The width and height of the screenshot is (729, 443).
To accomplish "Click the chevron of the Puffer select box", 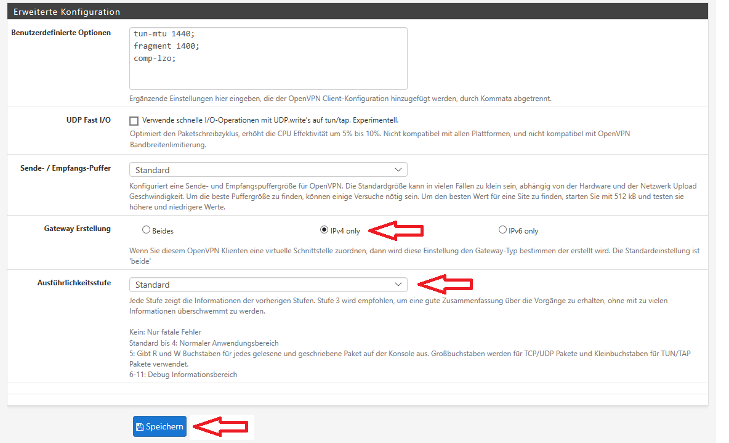I will coord(398,170).
